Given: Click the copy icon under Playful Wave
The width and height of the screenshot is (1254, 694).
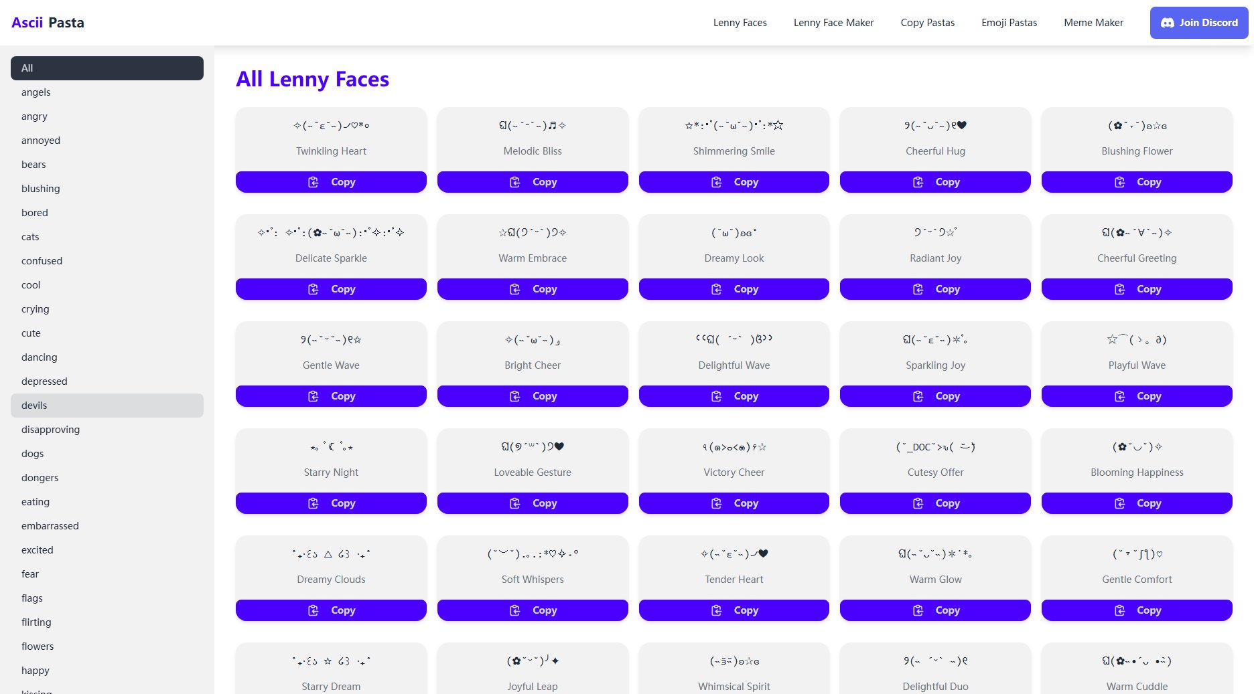Looking at the screenshot, I should pyautogui.click(x=1119, y=396).
